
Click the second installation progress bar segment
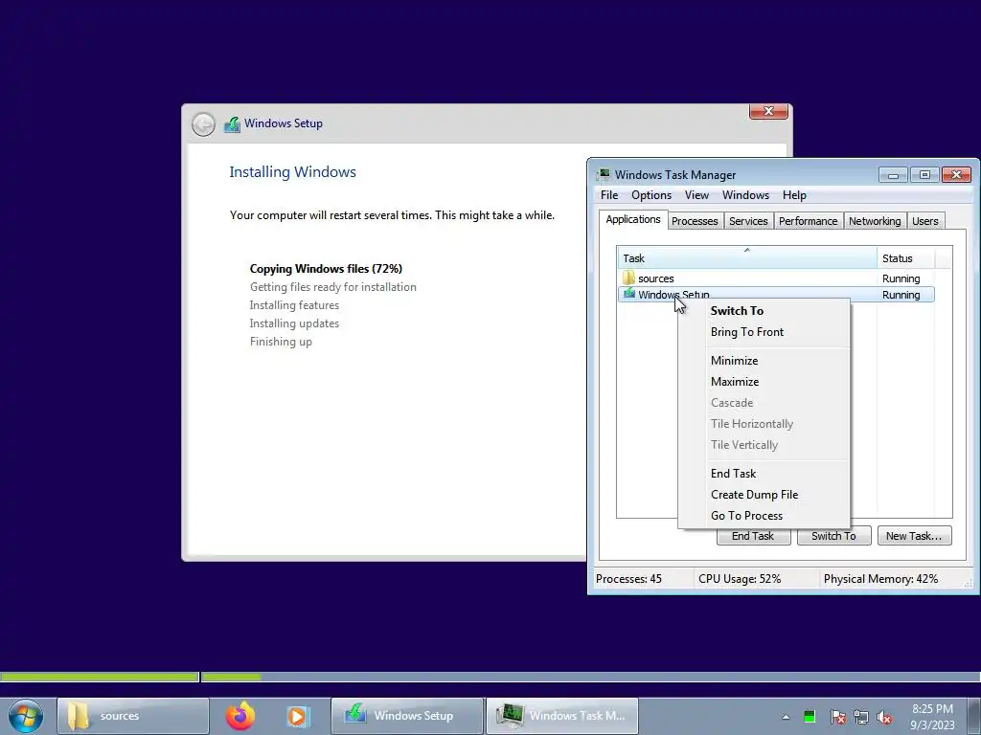click(590, 677)
